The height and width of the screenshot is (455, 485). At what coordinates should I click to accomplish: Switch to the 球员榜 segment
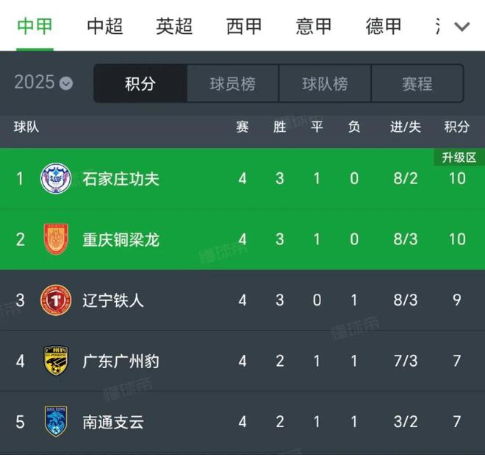(232, 83)
